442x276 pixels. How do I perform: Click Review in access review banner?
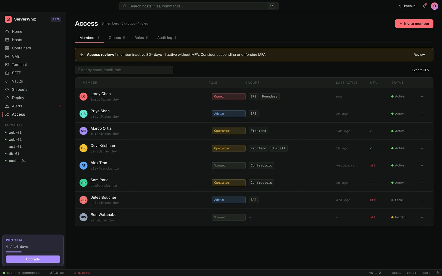(419, 55)
